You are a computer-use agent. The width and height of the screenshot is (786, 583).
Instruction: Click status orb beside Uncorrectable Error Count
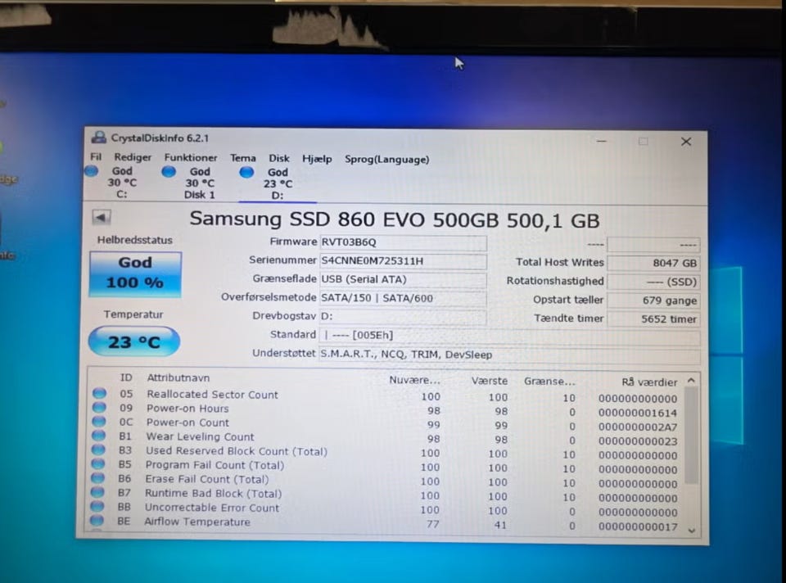tap(97, 506)
